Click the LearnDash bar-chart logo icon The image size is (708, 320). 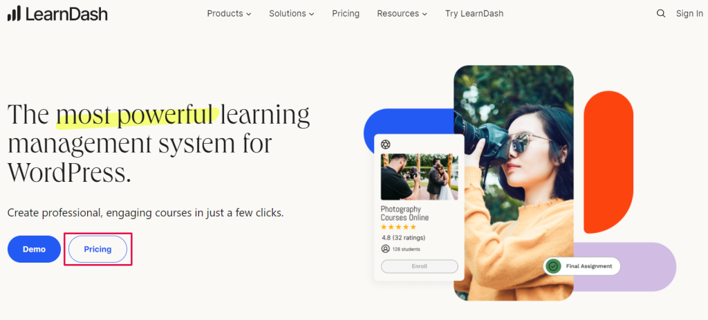point(14,14)
